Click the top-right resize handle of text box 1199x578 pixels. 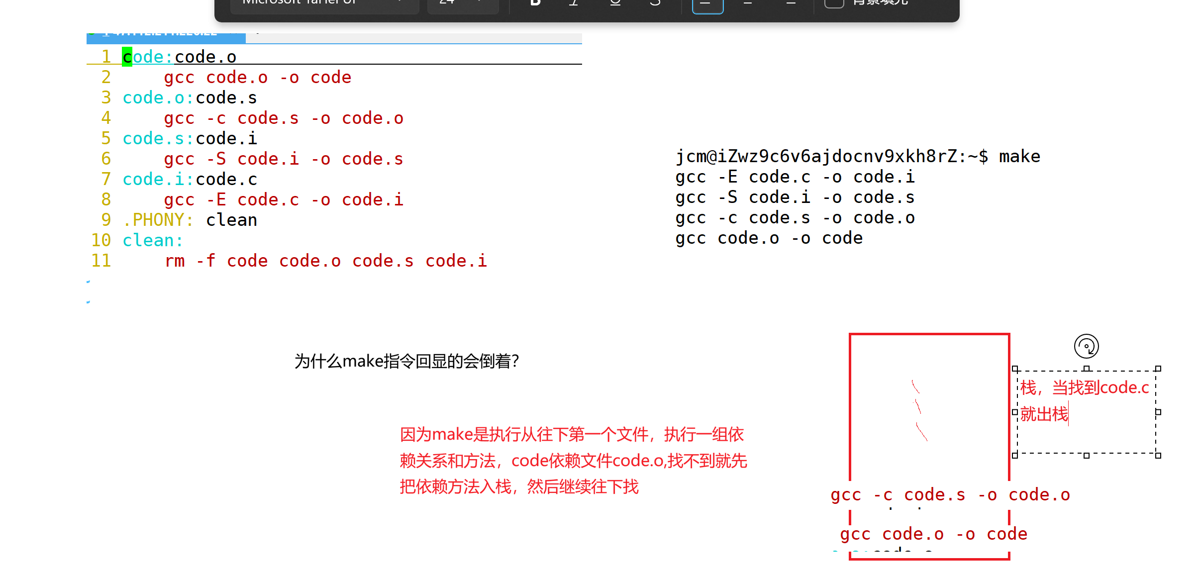click(1158, 369)
